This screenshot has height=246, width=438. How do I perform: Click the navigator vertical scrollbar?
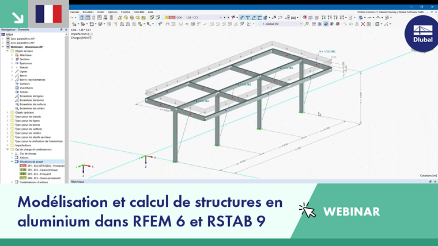[x=66, y=109]
